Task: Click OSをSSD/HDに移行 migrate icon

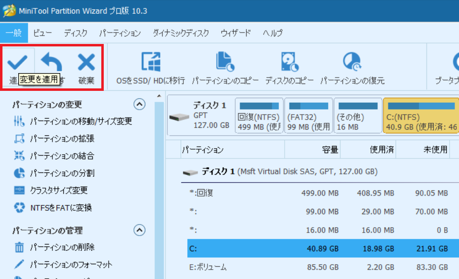Action: pyautogui.click(x=151, y=61)
